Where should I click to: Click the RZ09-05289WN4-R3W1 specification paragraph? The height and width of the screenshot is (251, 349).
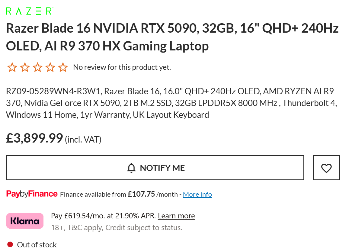click(x=171, y=103)
